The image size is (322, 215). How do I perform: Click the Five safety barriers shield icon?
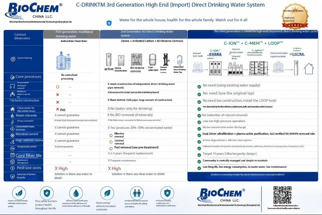[47, 193]
